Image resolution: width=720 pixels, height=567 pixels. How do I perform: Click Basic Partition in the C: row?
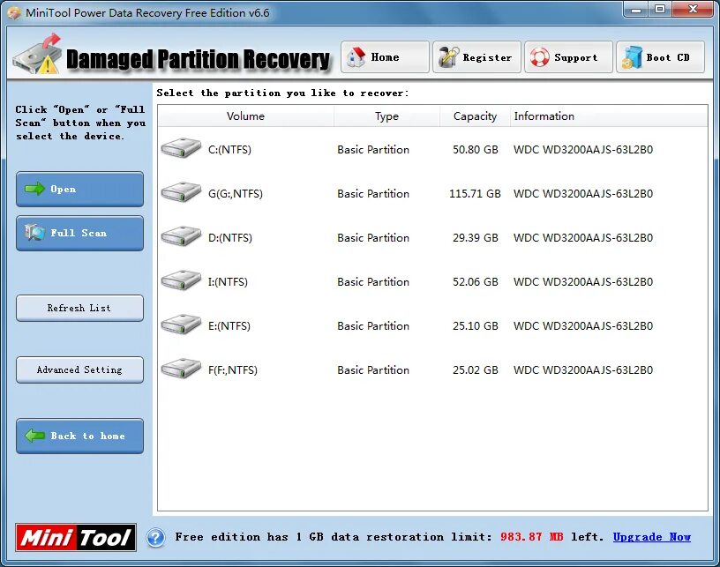373,150
